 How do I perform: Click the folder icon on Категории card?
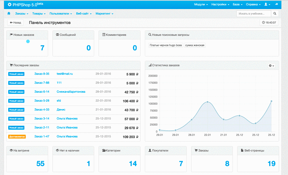104,150
